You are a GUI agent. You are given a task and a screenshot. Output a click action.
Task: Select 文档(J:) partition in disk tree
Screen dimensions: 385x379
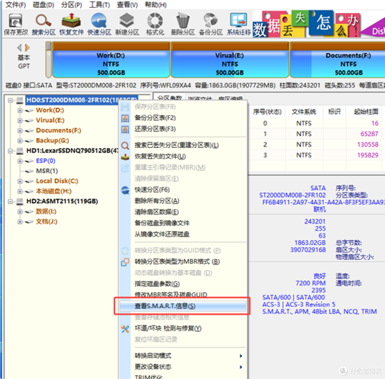[46, 222]
